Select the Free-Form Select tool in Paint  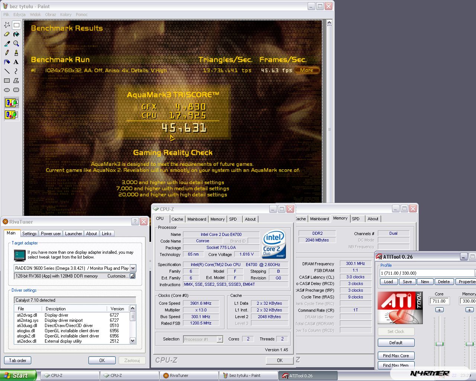coord(7,25)
